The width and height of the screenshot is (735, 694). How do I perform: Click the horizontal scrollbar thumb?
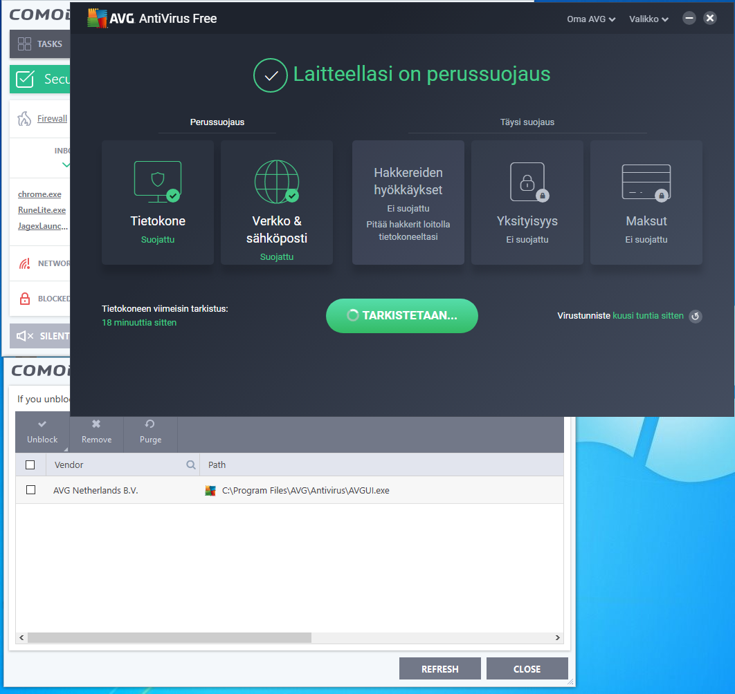[170, 638]
